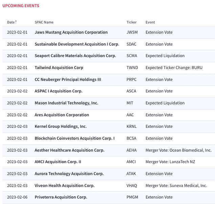
Task: Select ticker VHAQ
Action: (132, 186)
